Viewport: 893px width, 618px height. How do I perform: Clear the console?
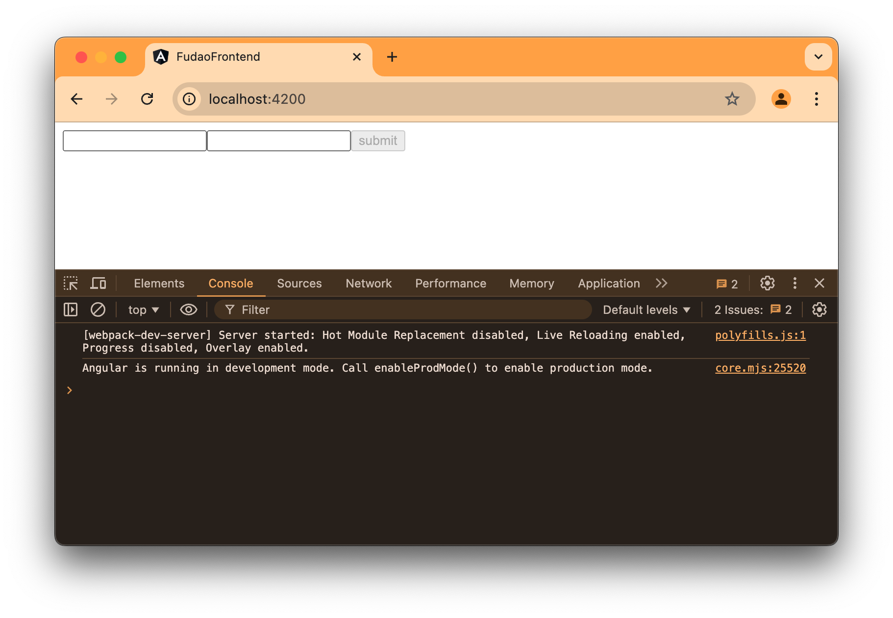coord(98,309)
